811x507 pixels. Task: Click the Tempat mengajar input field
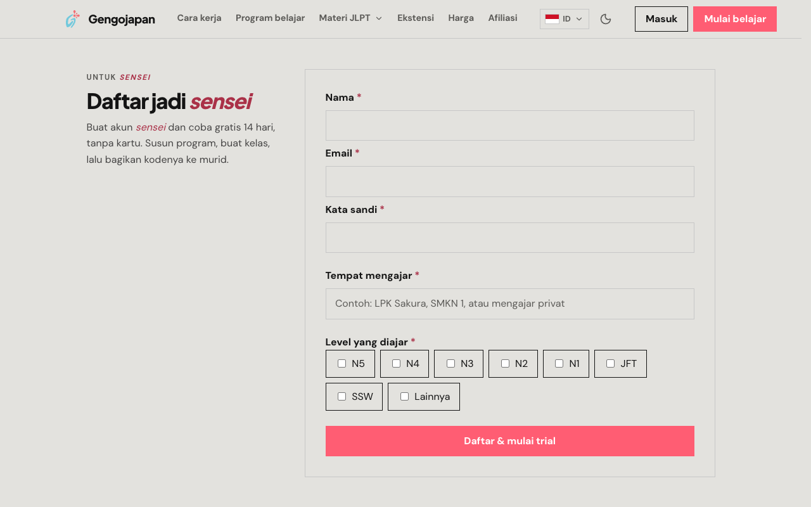510,304
